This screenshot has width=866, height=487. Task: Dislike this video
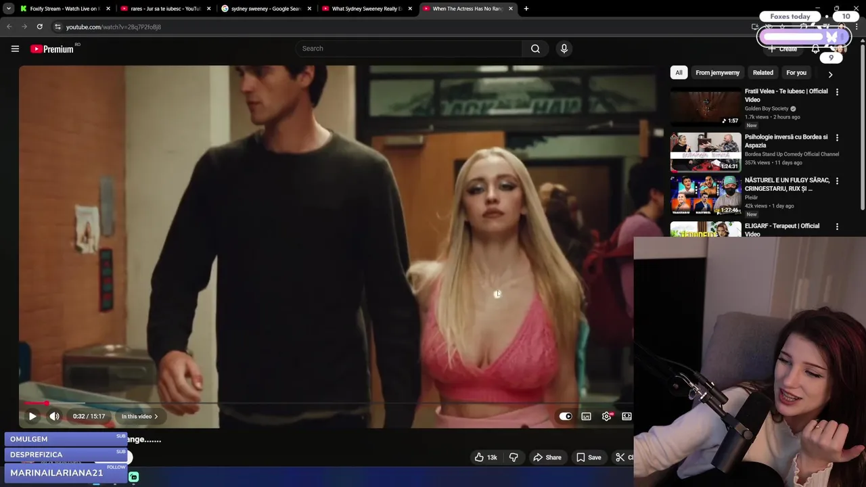[x=514, y=457]
